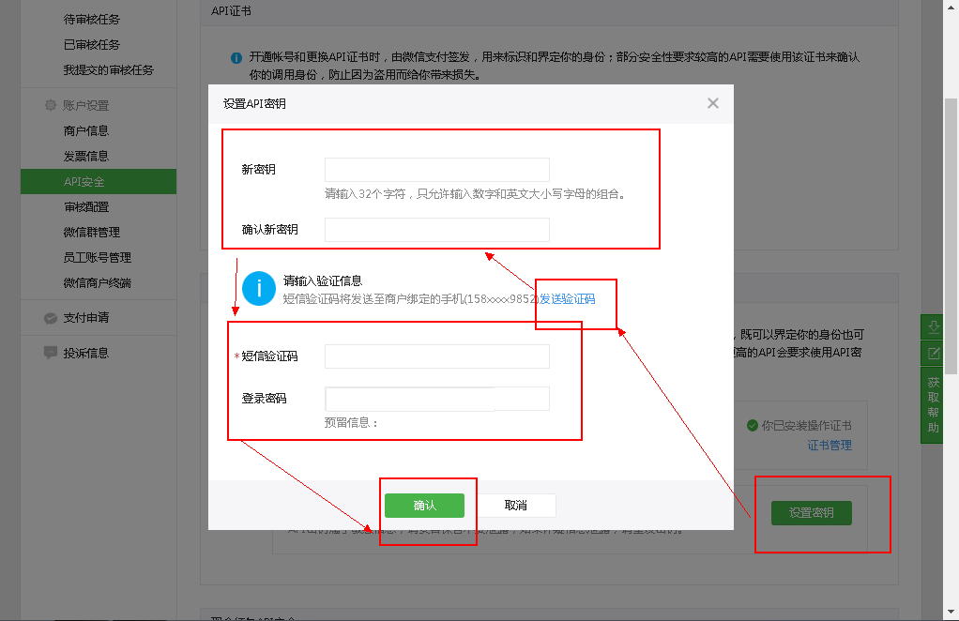Click the info icon in the API证书 section
This screenshot has height=621, width=959.
(x=236, y=58)
